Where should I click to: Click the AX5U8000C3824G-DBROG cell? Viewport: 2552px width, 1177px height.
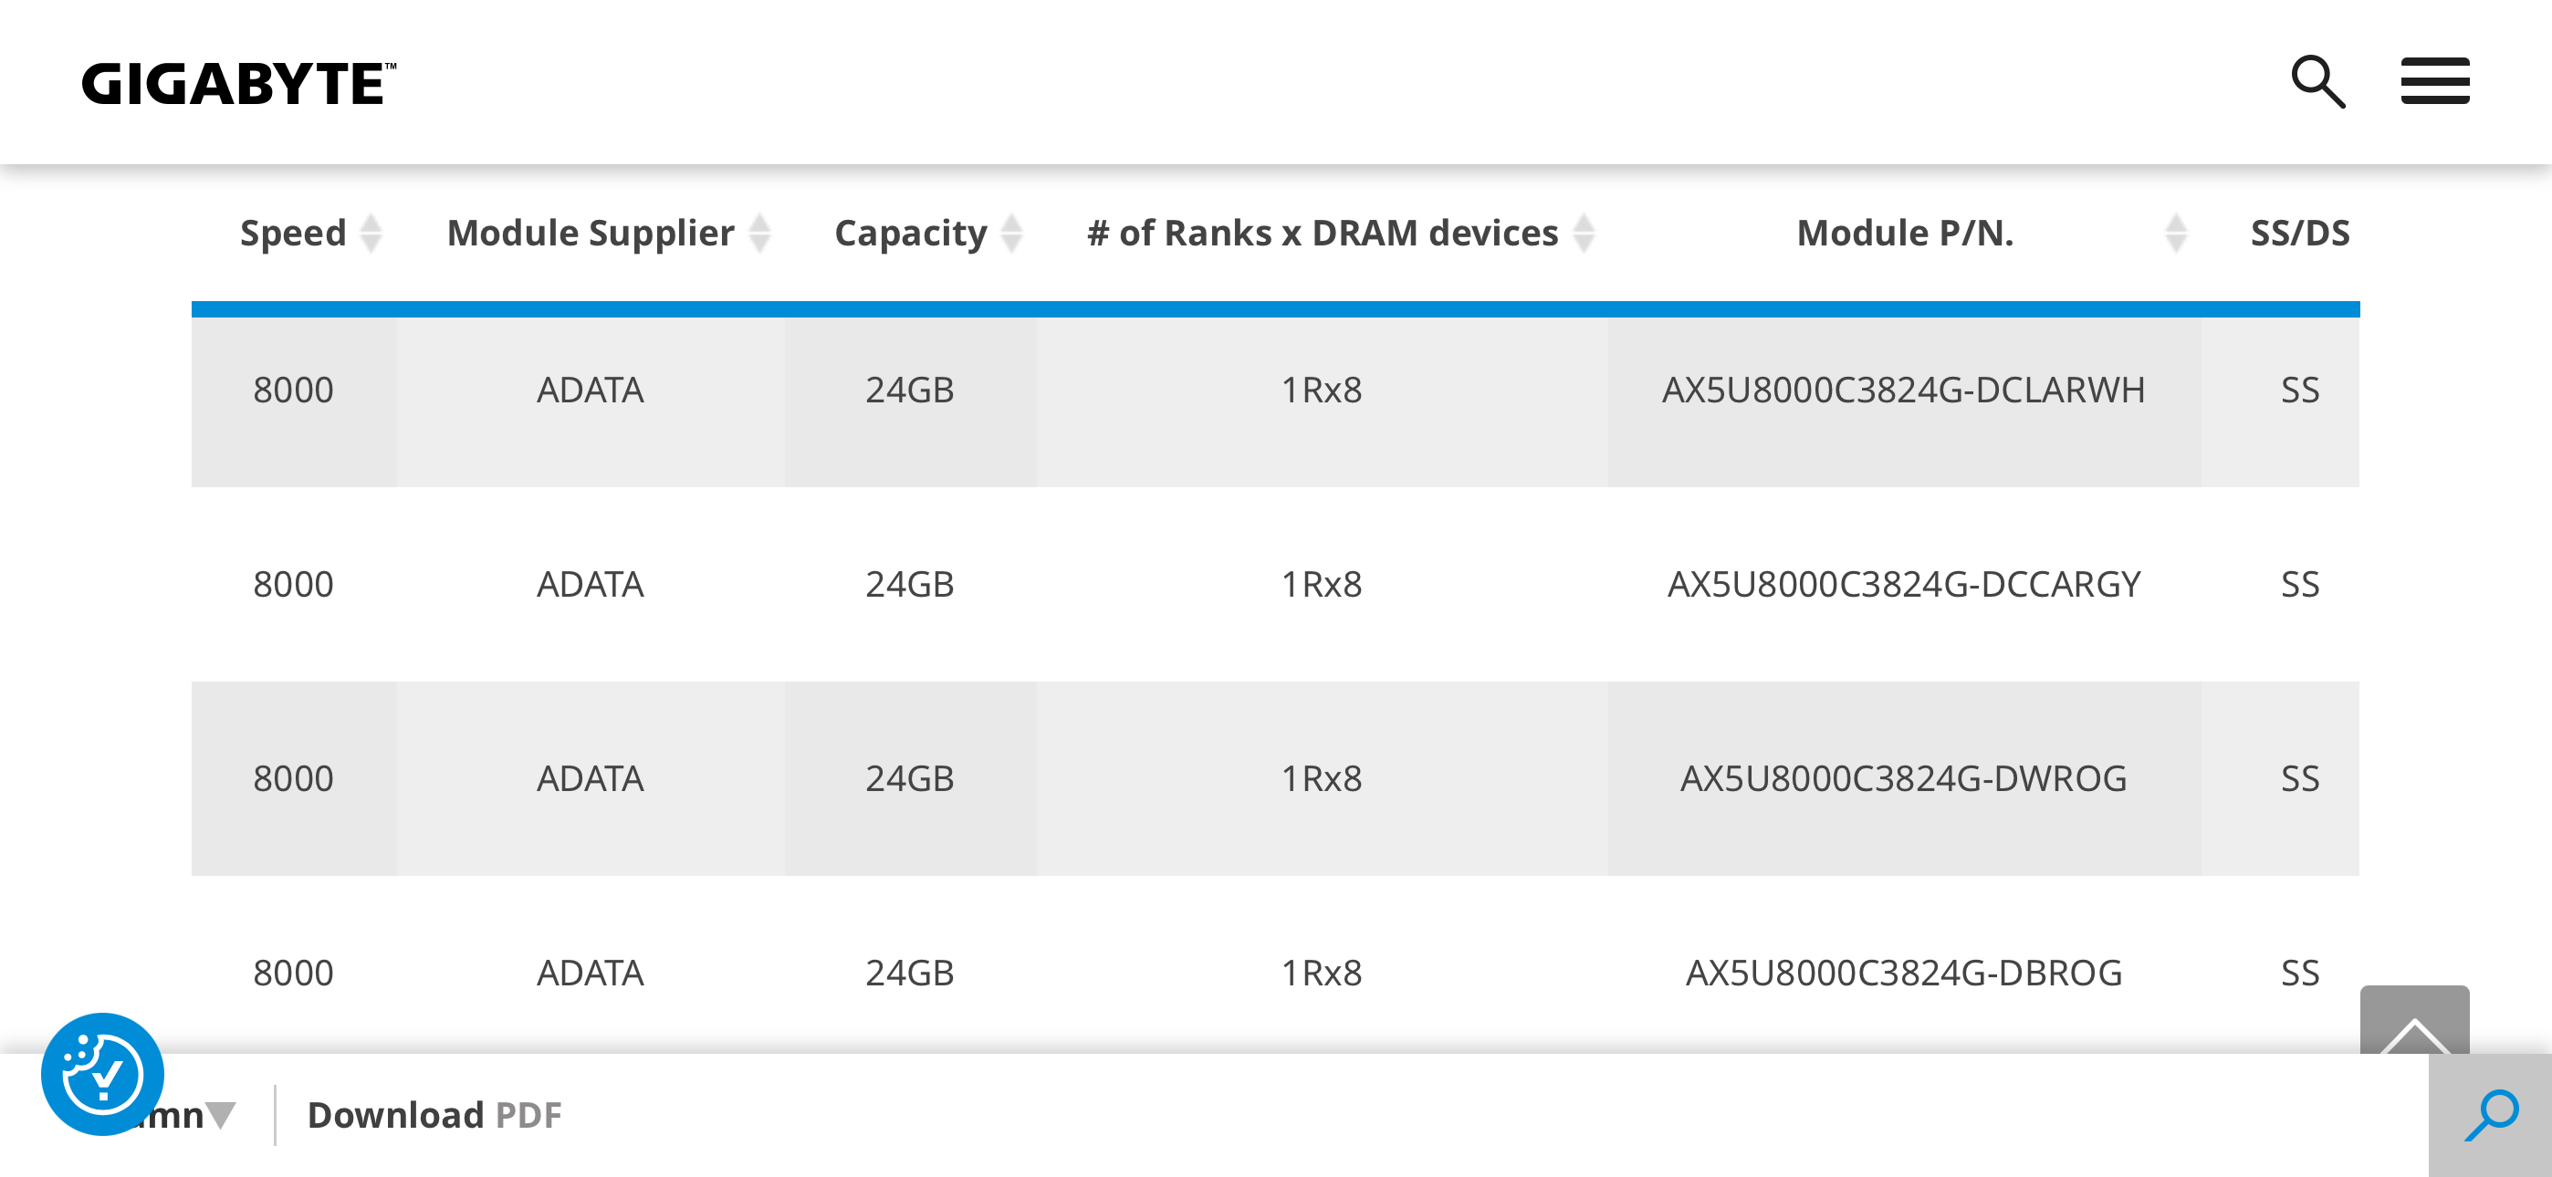pos(1904,973)
